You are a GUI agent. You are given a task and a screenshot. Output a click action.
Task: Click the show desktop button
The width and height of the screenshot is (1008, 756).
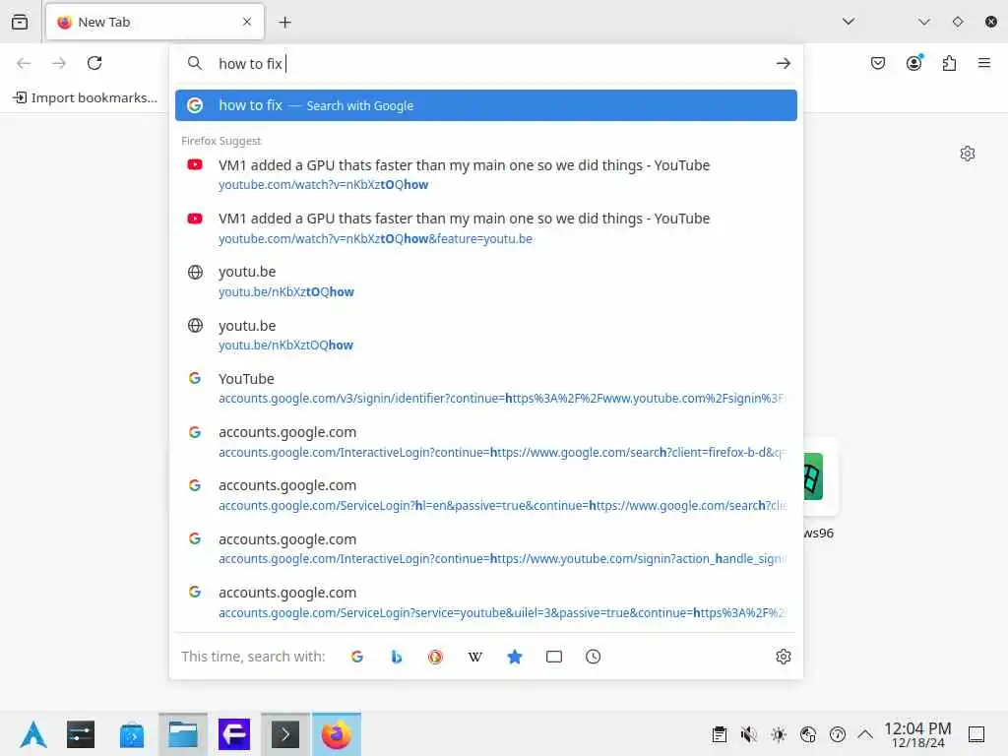coord(976,734)
